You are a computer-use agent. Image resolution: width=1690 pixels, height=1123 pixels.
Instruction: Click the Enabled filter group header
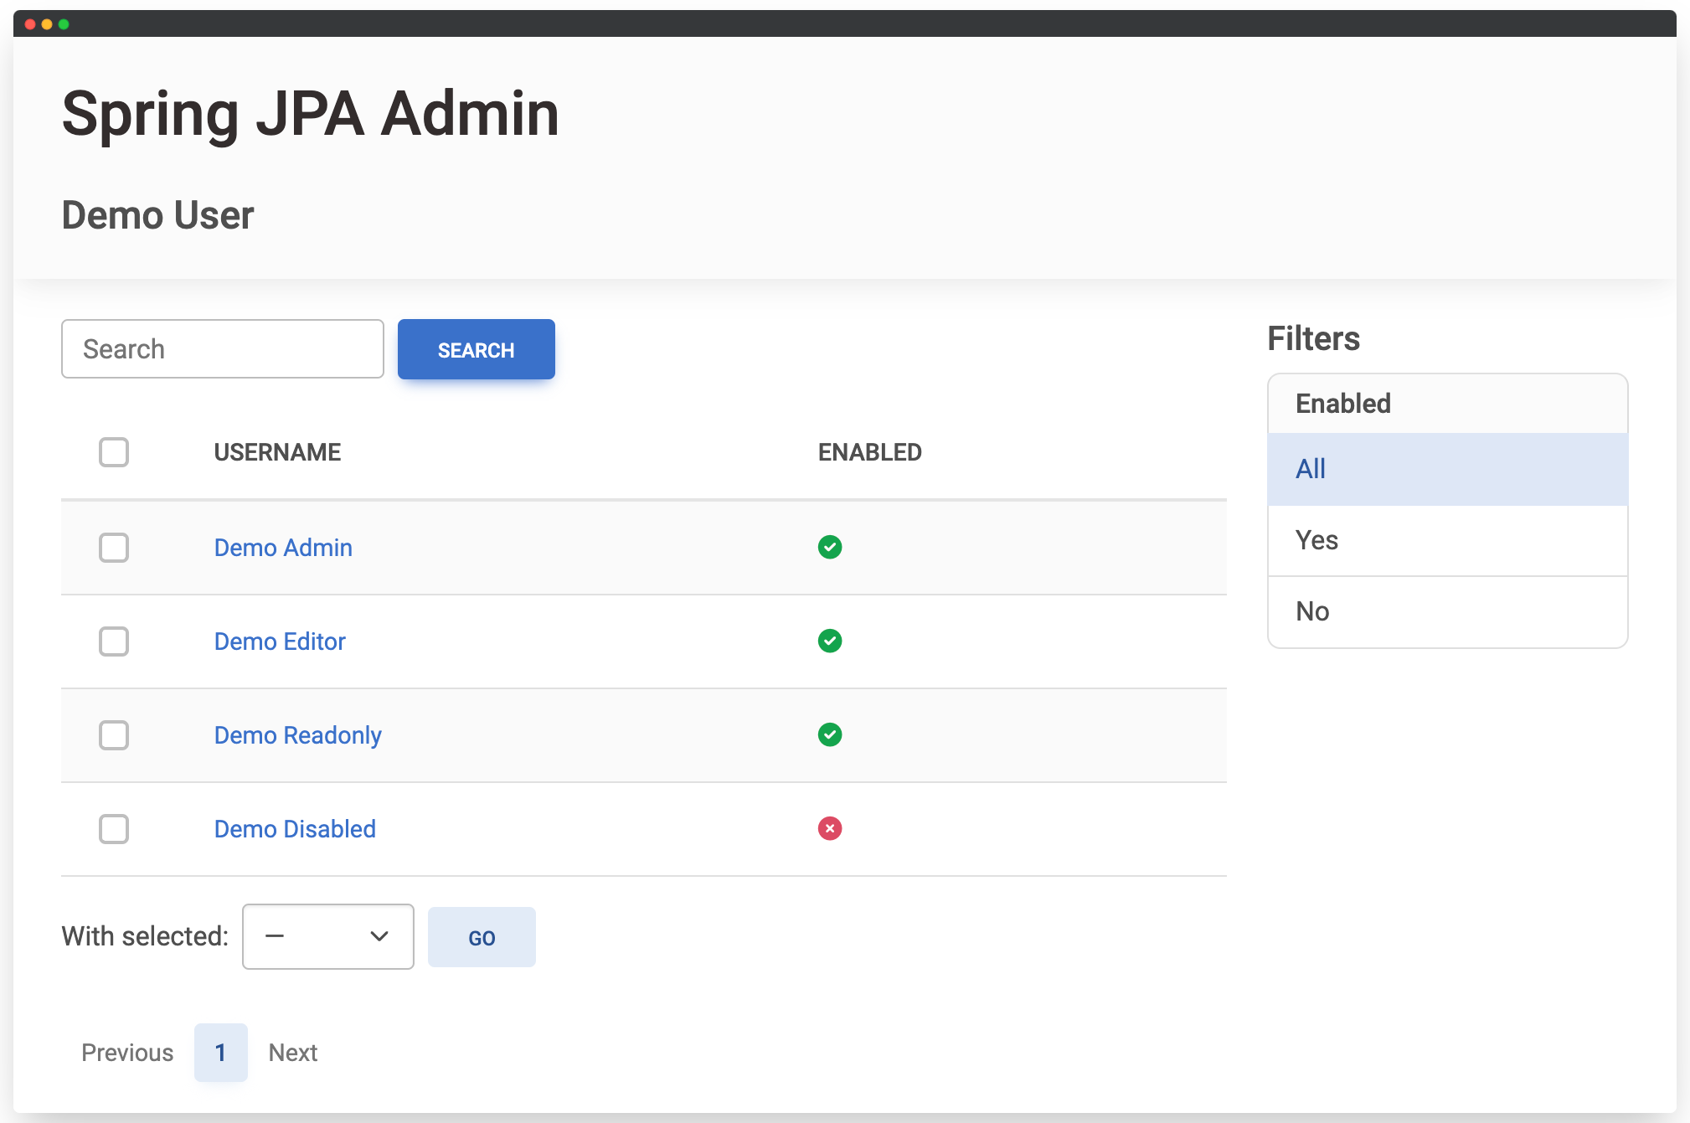[x=1447, y=404]
